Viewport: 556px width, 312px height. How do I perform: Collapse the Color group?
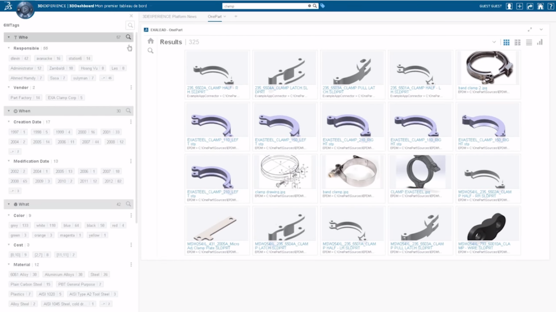(x=9, y=216)
